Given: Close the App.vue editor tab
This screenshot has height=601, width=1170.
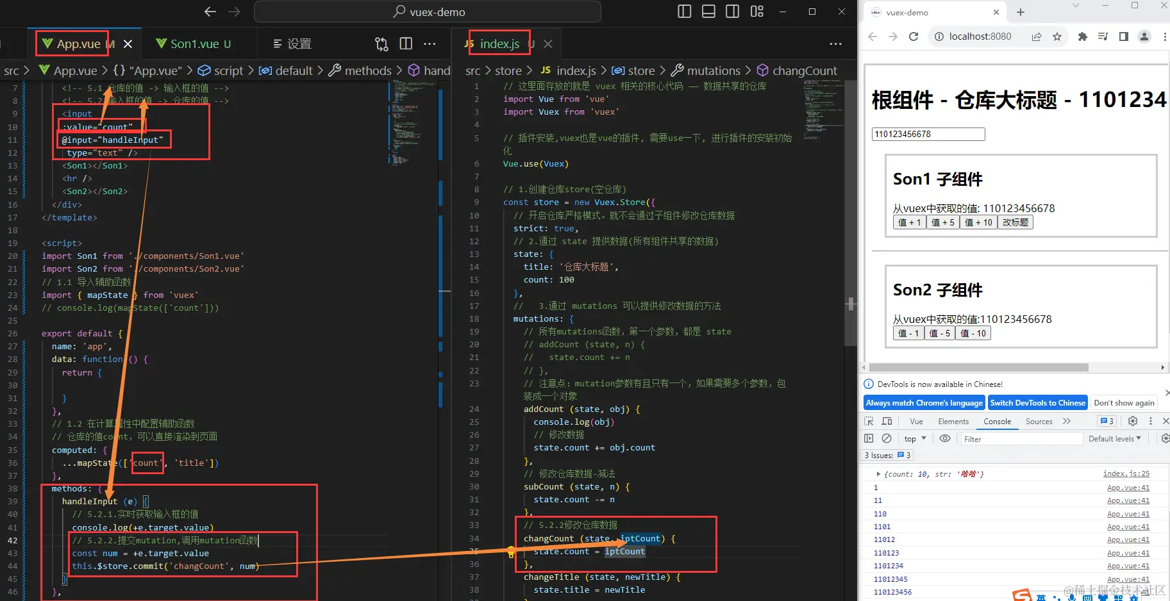Looking at the screenshot, I should tap(128, 44).
